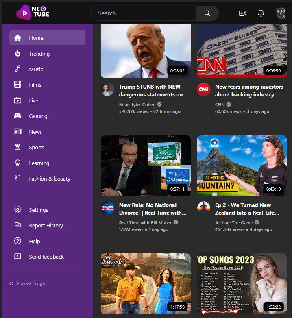Click "520.97k views" text
The width and height of the screenshot is (292, 318).
(133, 111)
